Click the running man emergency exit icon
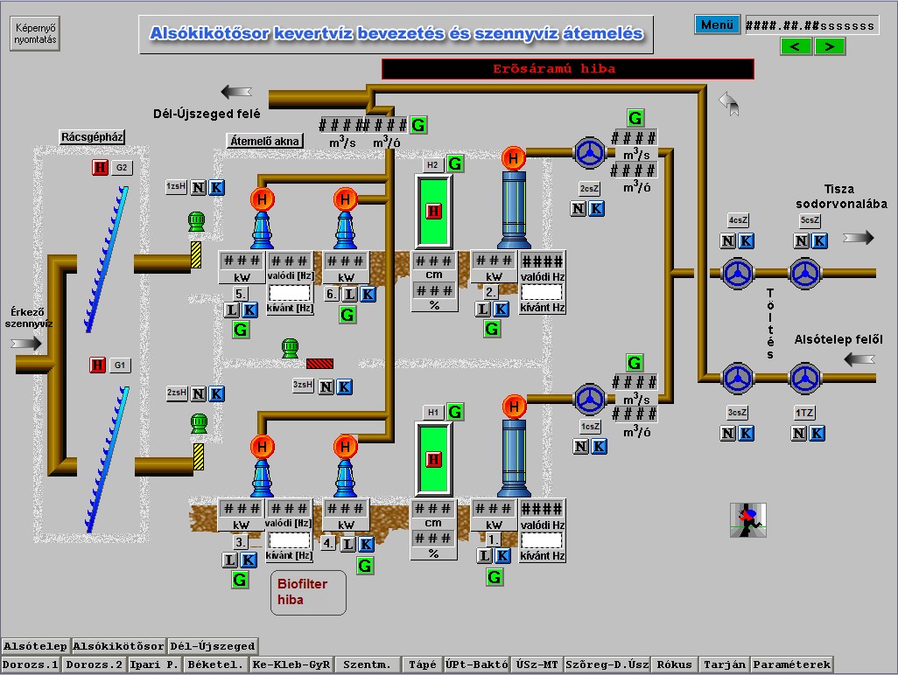This screenshot has height=675, width=898. 748,520
